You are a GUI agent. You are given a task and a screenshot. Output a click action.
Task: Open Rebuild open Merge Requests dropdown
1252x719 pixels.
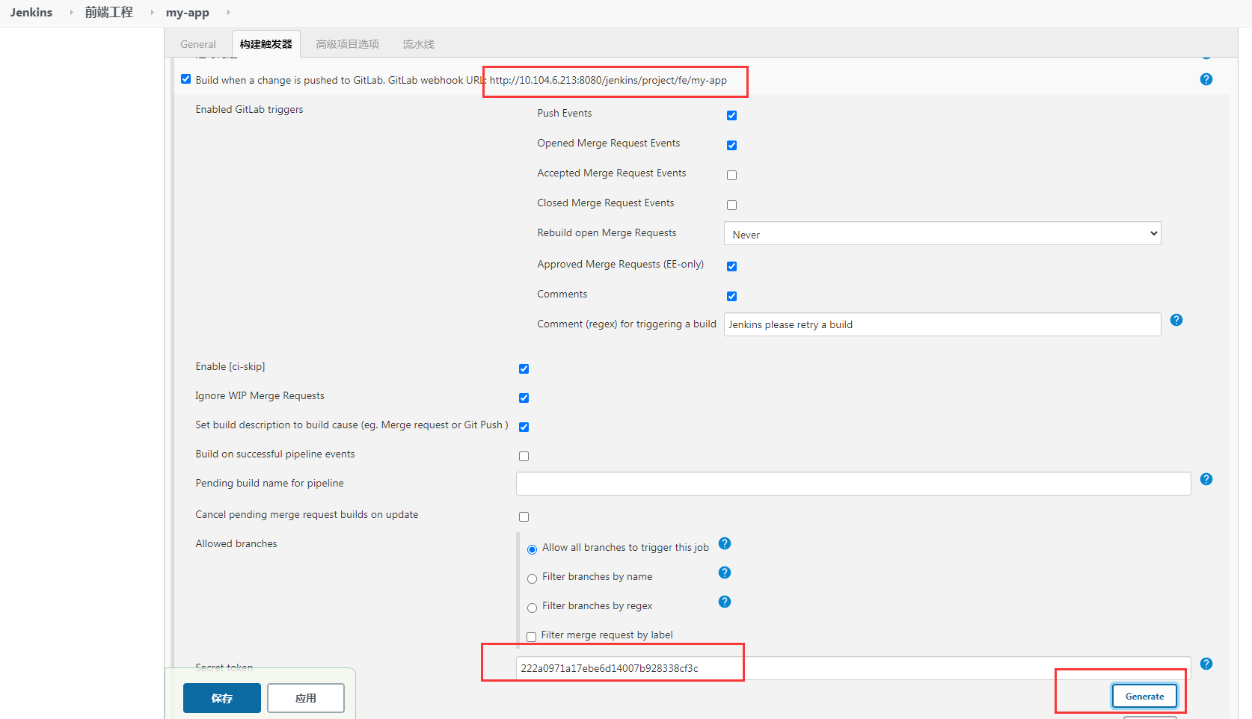(942, 234)
